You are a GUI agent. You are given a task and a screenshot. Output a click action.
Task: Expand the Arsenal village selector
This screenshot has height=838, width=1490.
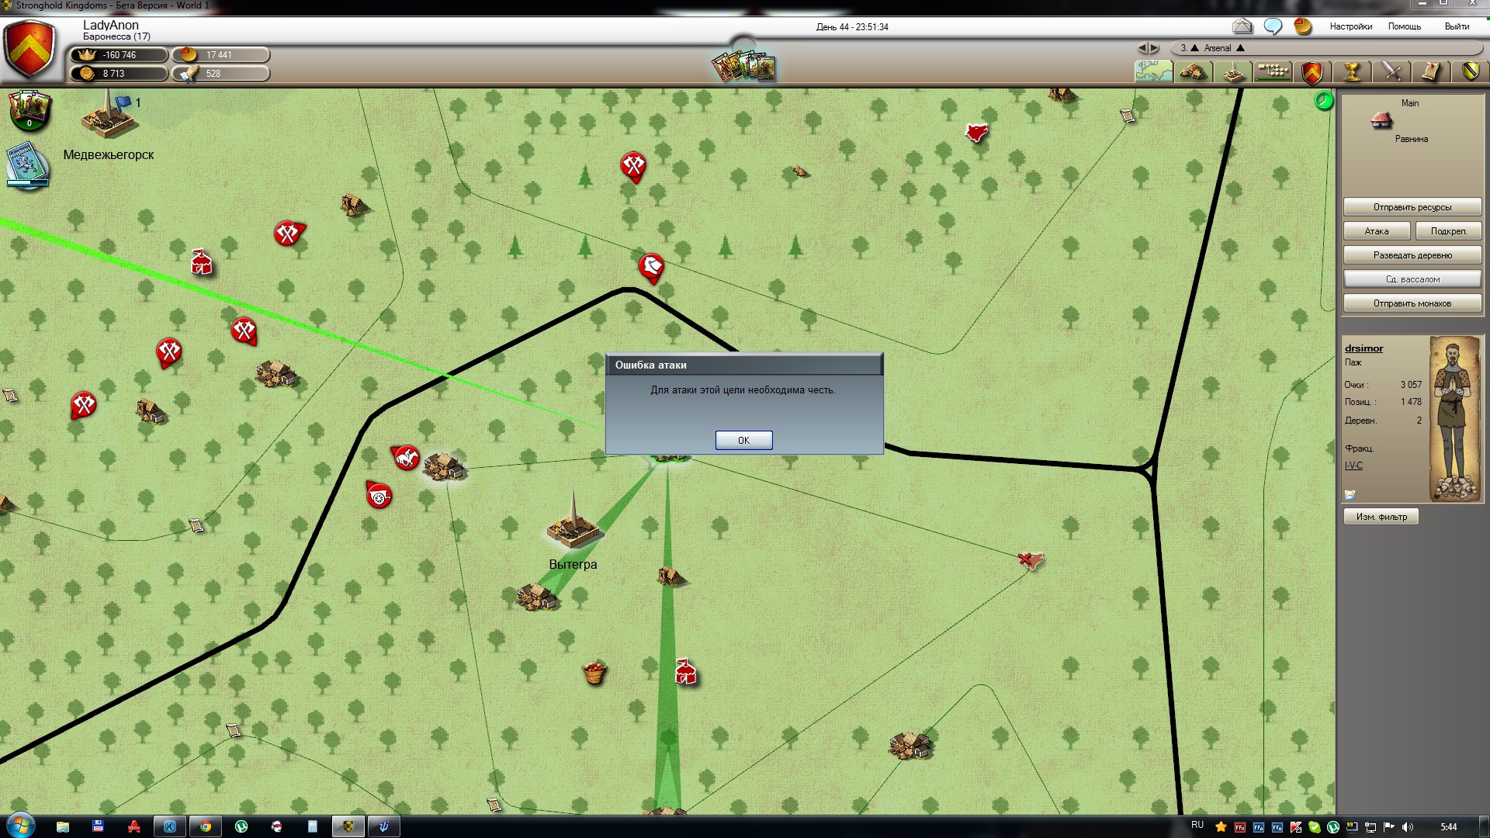1218,48
